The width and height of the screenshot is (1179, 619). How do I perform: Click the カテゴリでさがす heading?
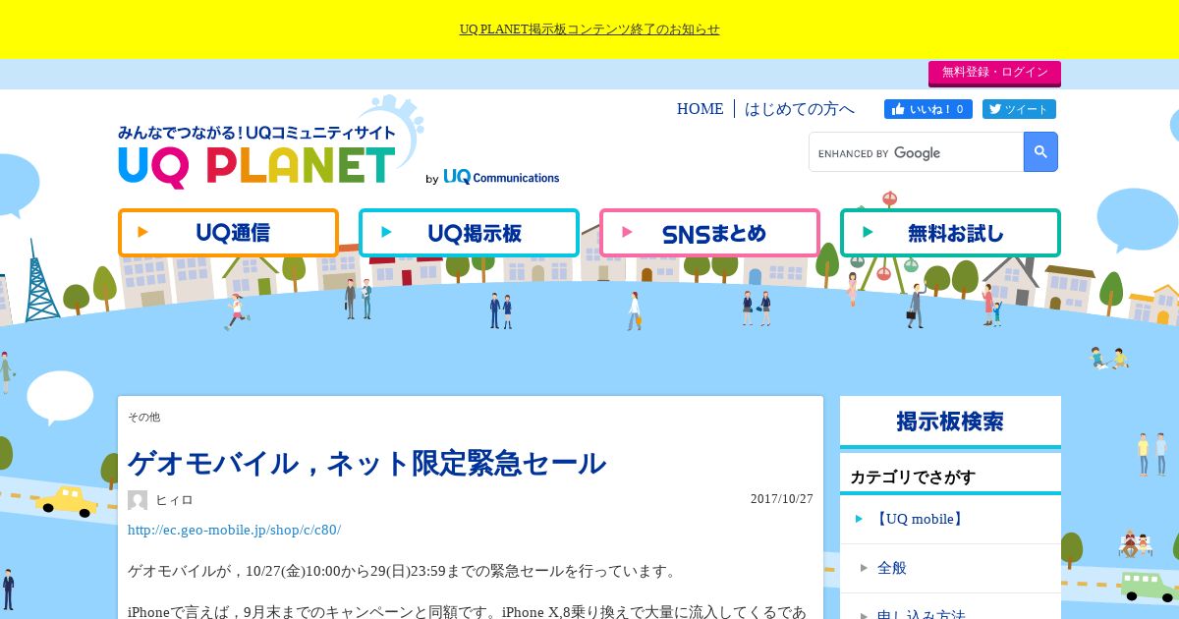(x=913, y=478)
